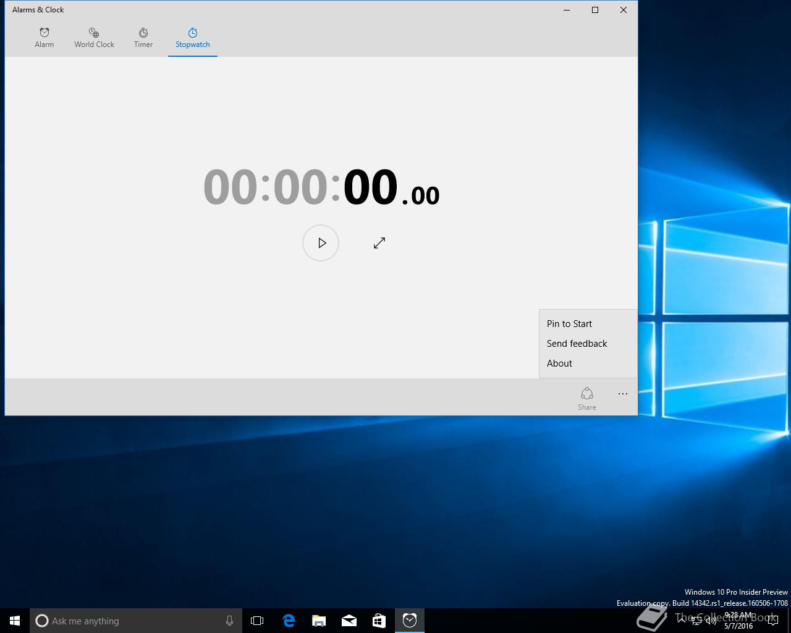Viewport: 791px width, 633px height.
Task: Expand the stopwatch to full view
Action: coord(379,243)
